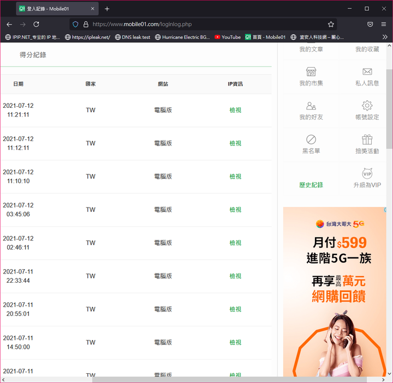The width and height of the screenshot is (393, 383).
Task: Open the tracking protection shield icon
Action: [x=75, y=25]
